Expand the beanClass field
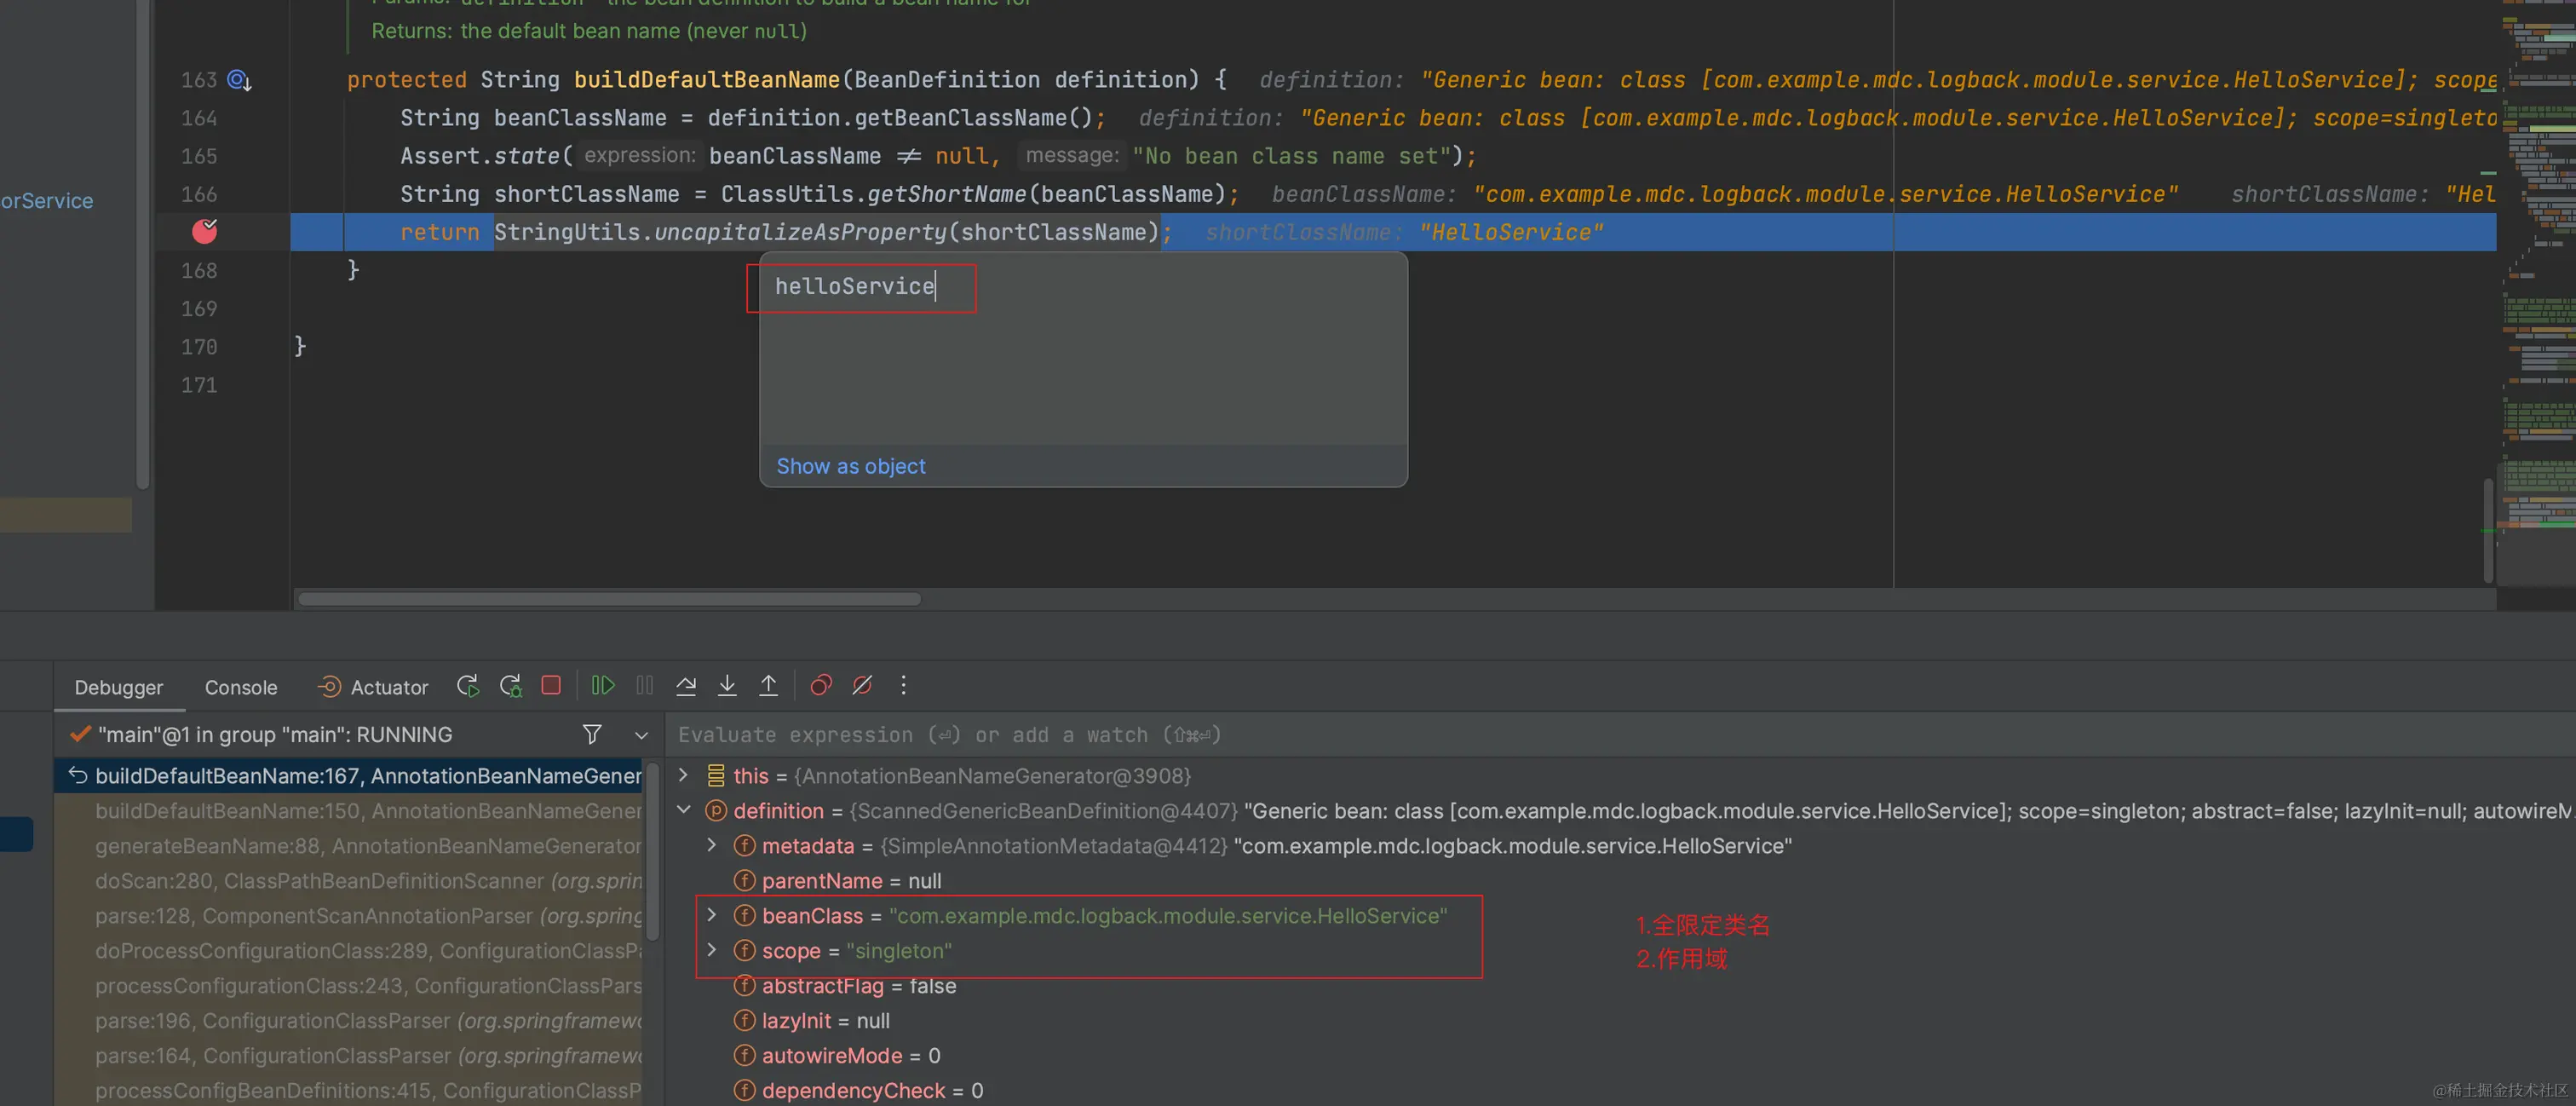The height and width of the screenshot is (1106, 2576). click(712, 915)
